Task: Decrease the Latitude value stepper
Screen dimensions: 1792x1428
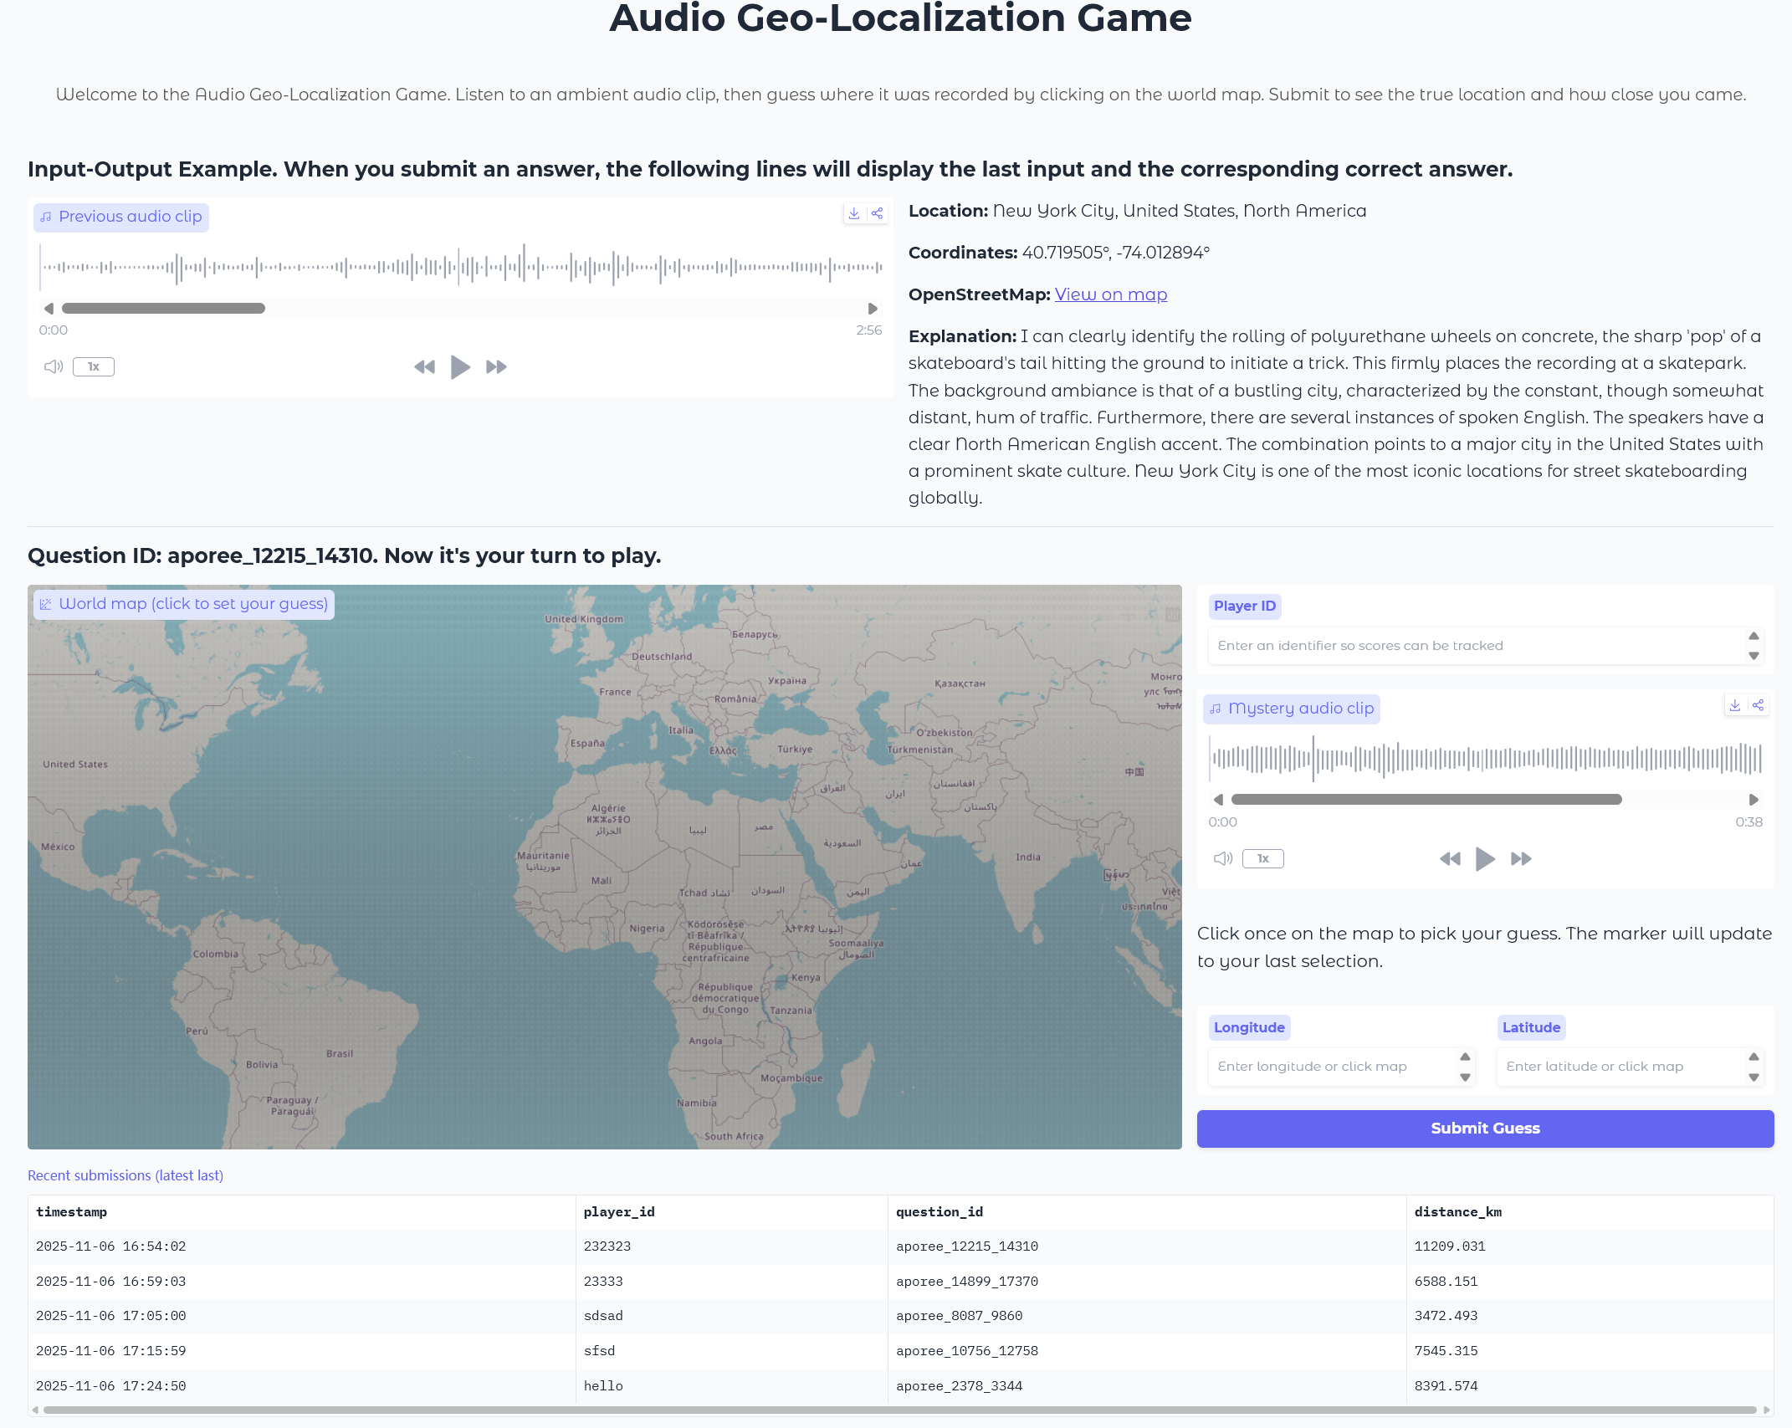Action: tap(1754, 1077)
